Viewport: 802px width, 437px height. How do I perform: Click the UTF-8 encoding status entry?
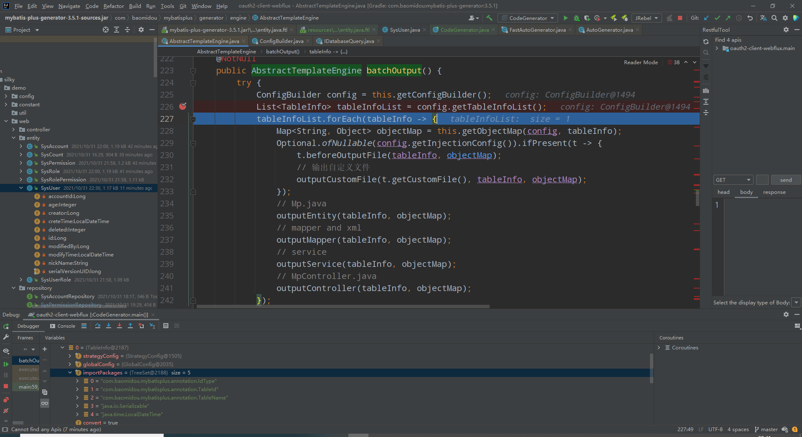tap(715, 429)
